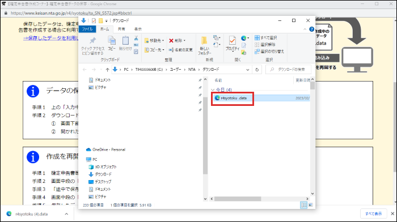The image size is (397, 222).
Task: Open the ファイル (File) tab
Action: 87,29
